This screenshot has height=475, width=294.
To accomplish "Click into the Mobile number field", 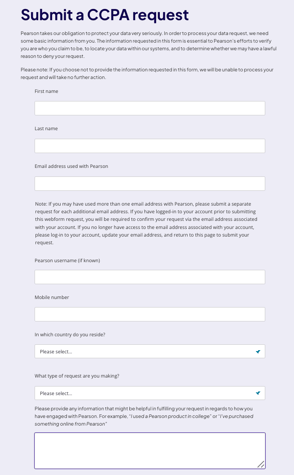I will click(x=150, y=314).
